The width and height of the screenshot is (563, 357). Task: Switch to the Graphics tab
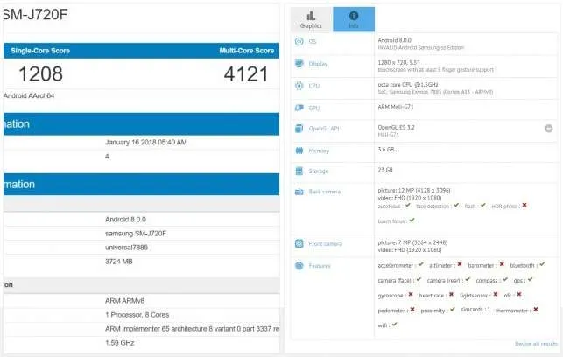tap(311, 19)
